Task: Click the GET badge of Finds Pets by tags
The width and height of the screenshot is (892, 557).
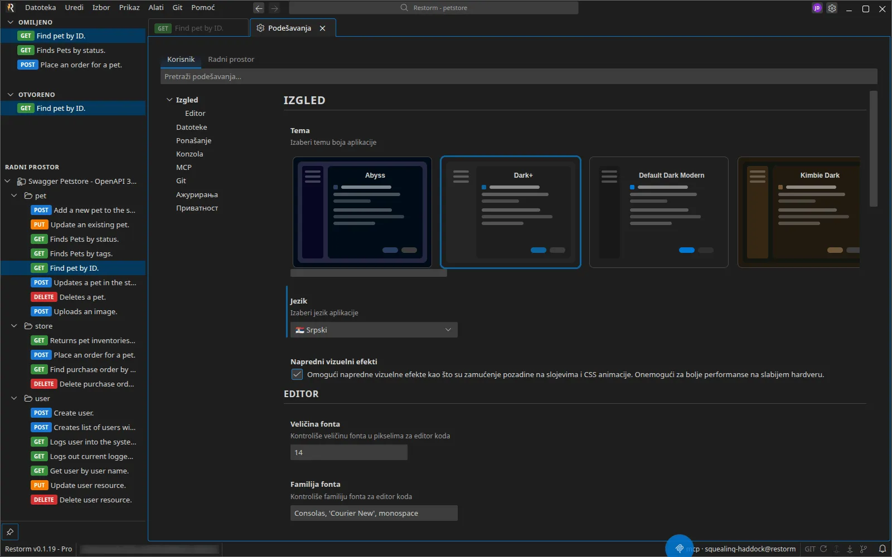Action: (39, 253)
